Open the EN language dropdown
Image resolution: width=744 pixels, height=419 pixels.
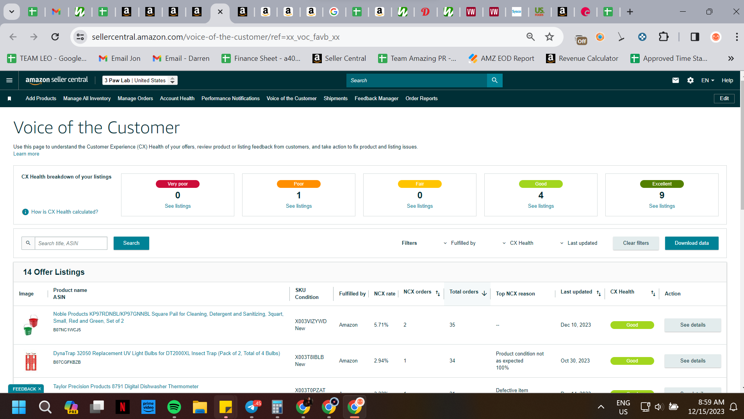(x=708, y=80)
